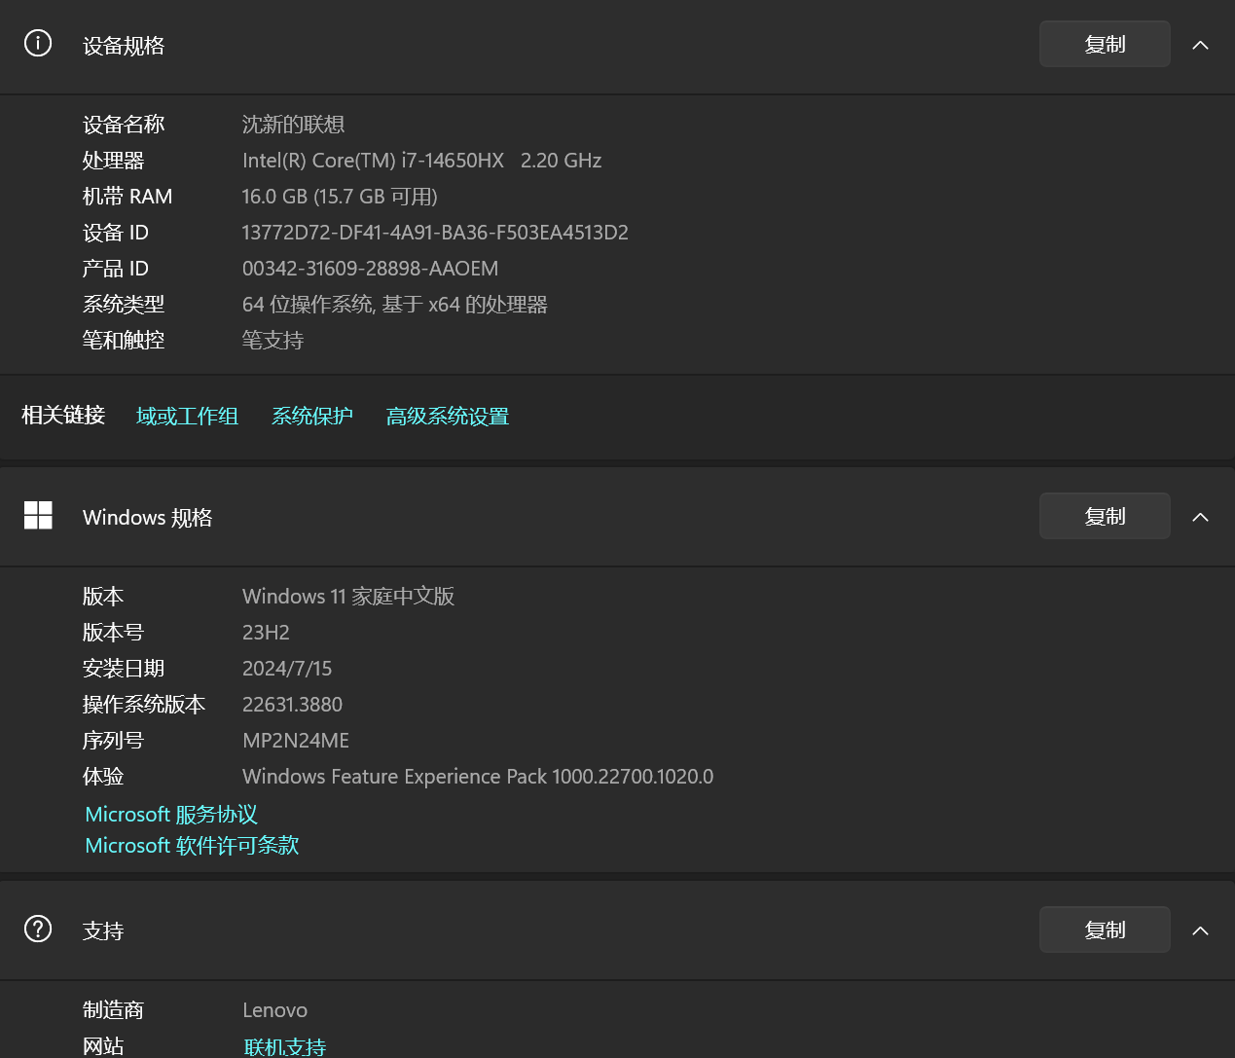The image size is (1235, 1058).
Task: Copy the 支持 section info
Action: point(1105,930)
